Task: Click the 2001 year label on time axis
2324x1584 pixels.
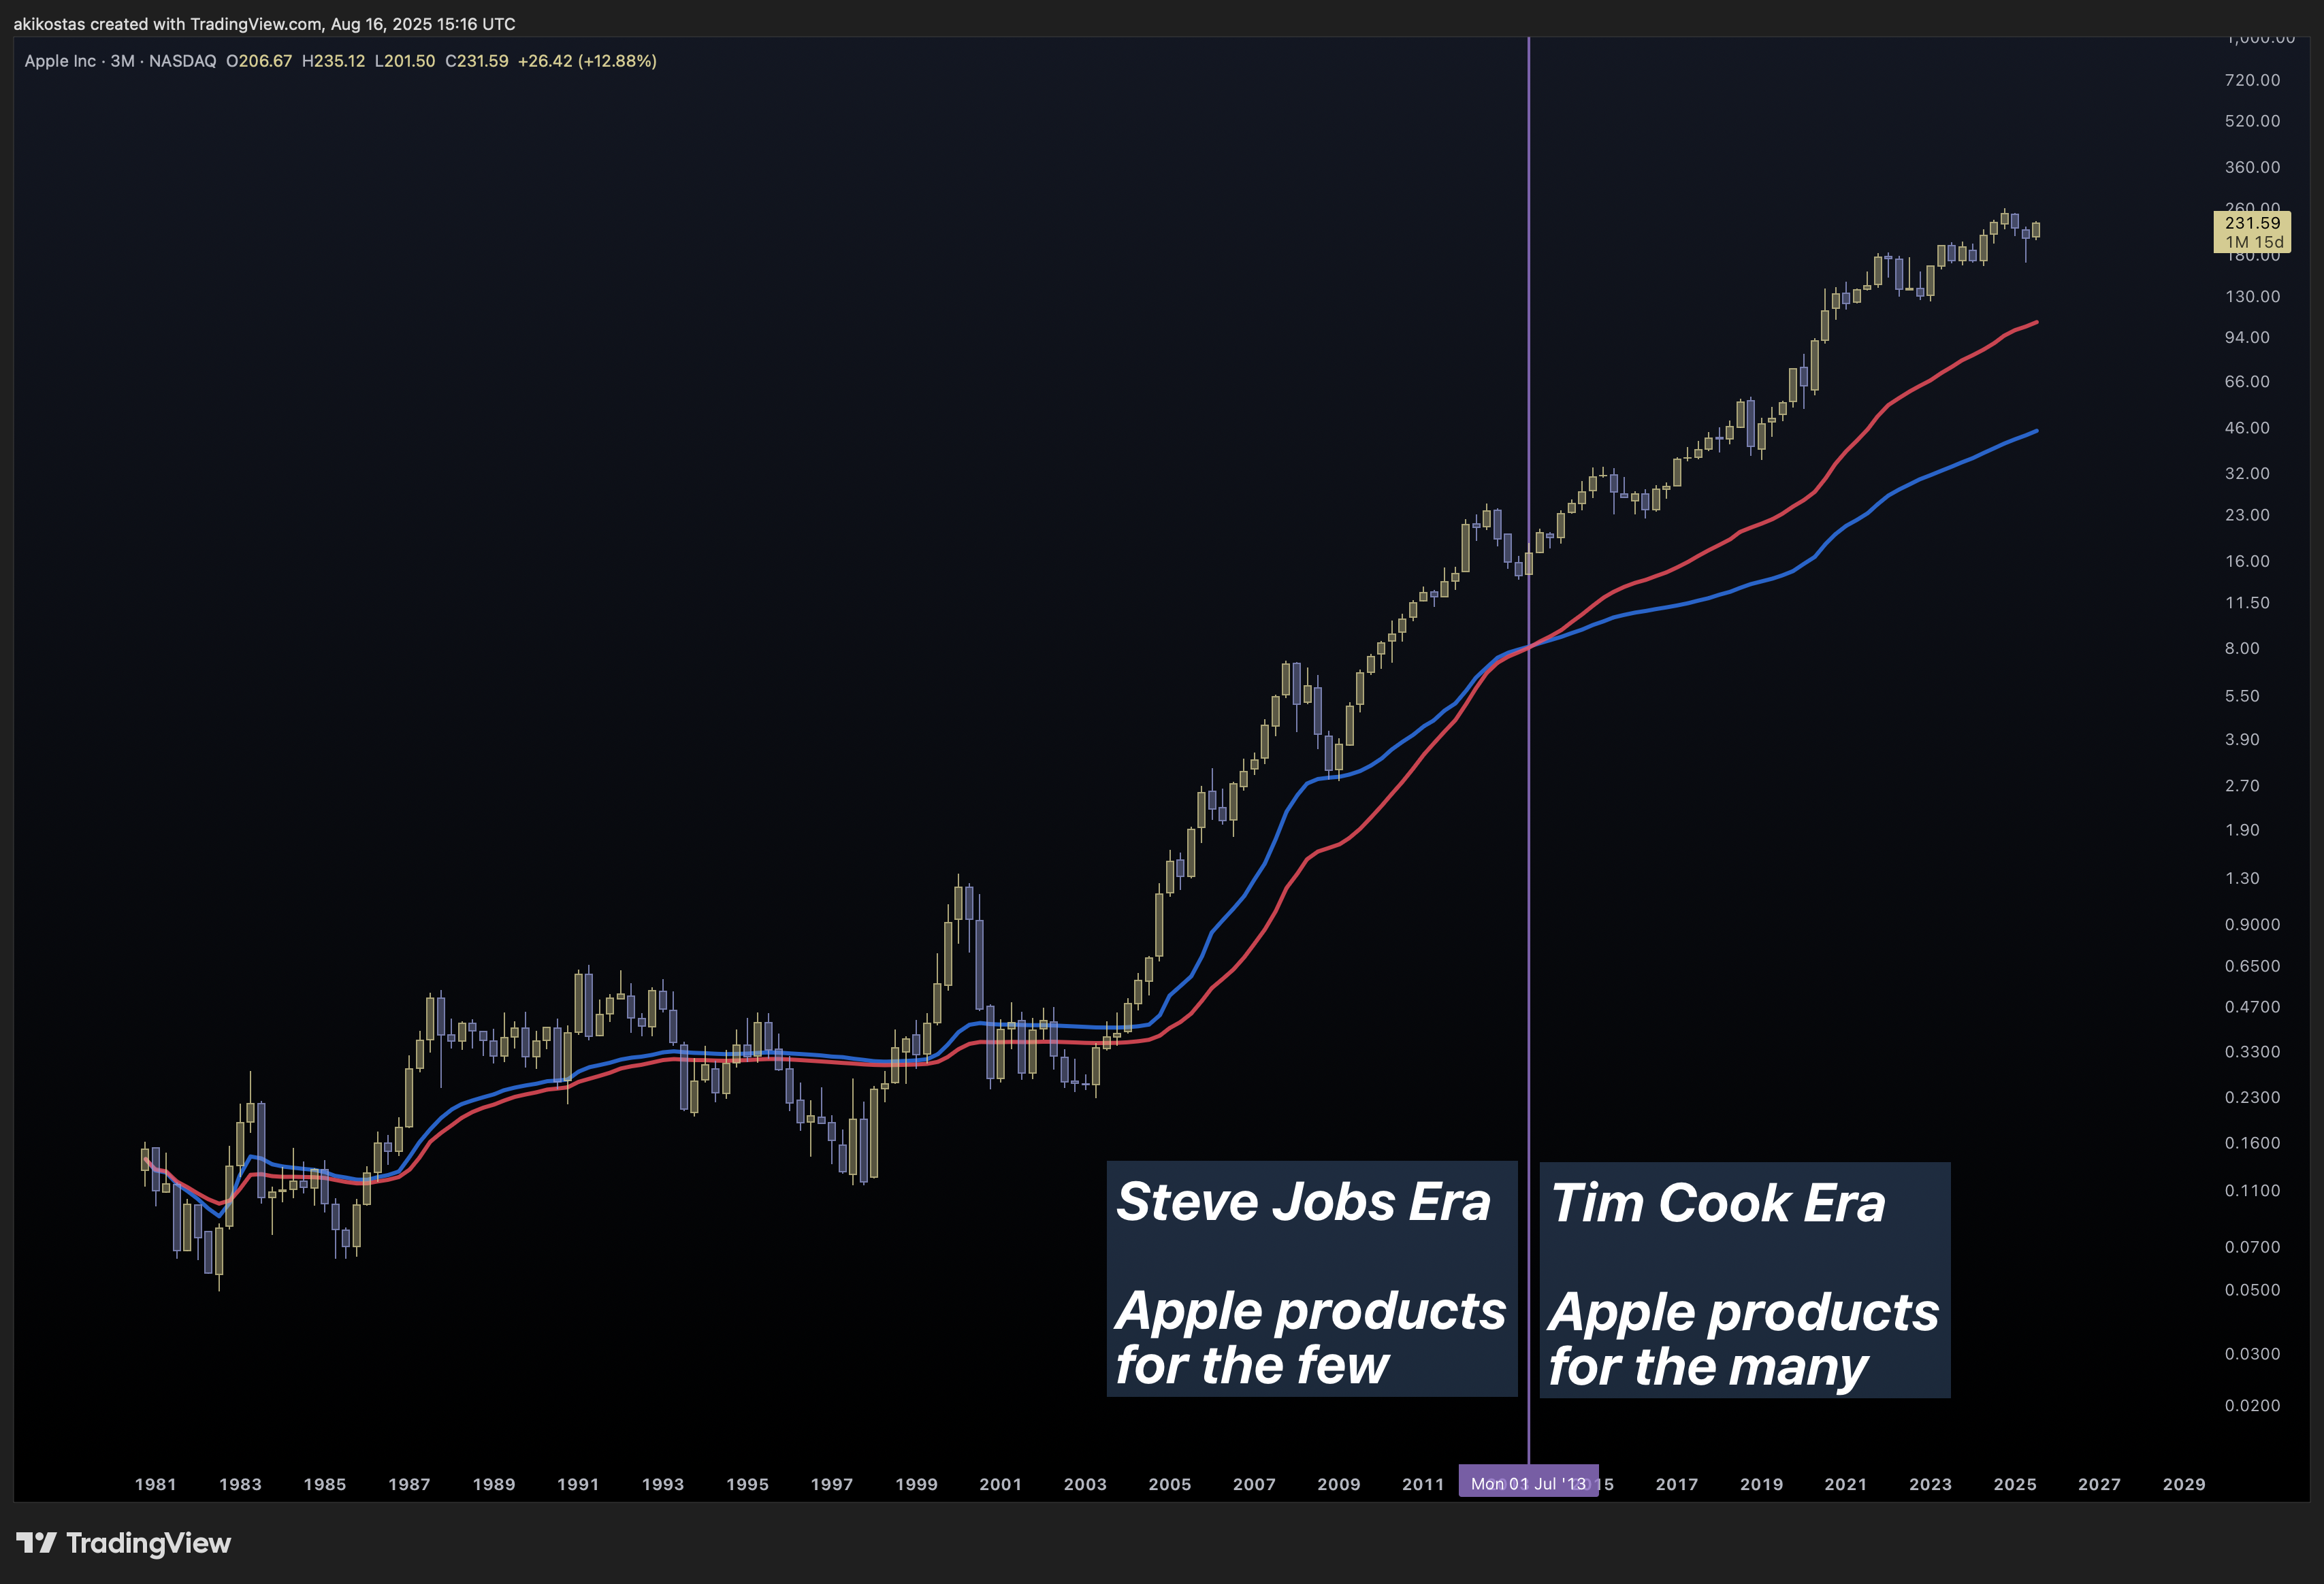Action: click(1001, 1485)
